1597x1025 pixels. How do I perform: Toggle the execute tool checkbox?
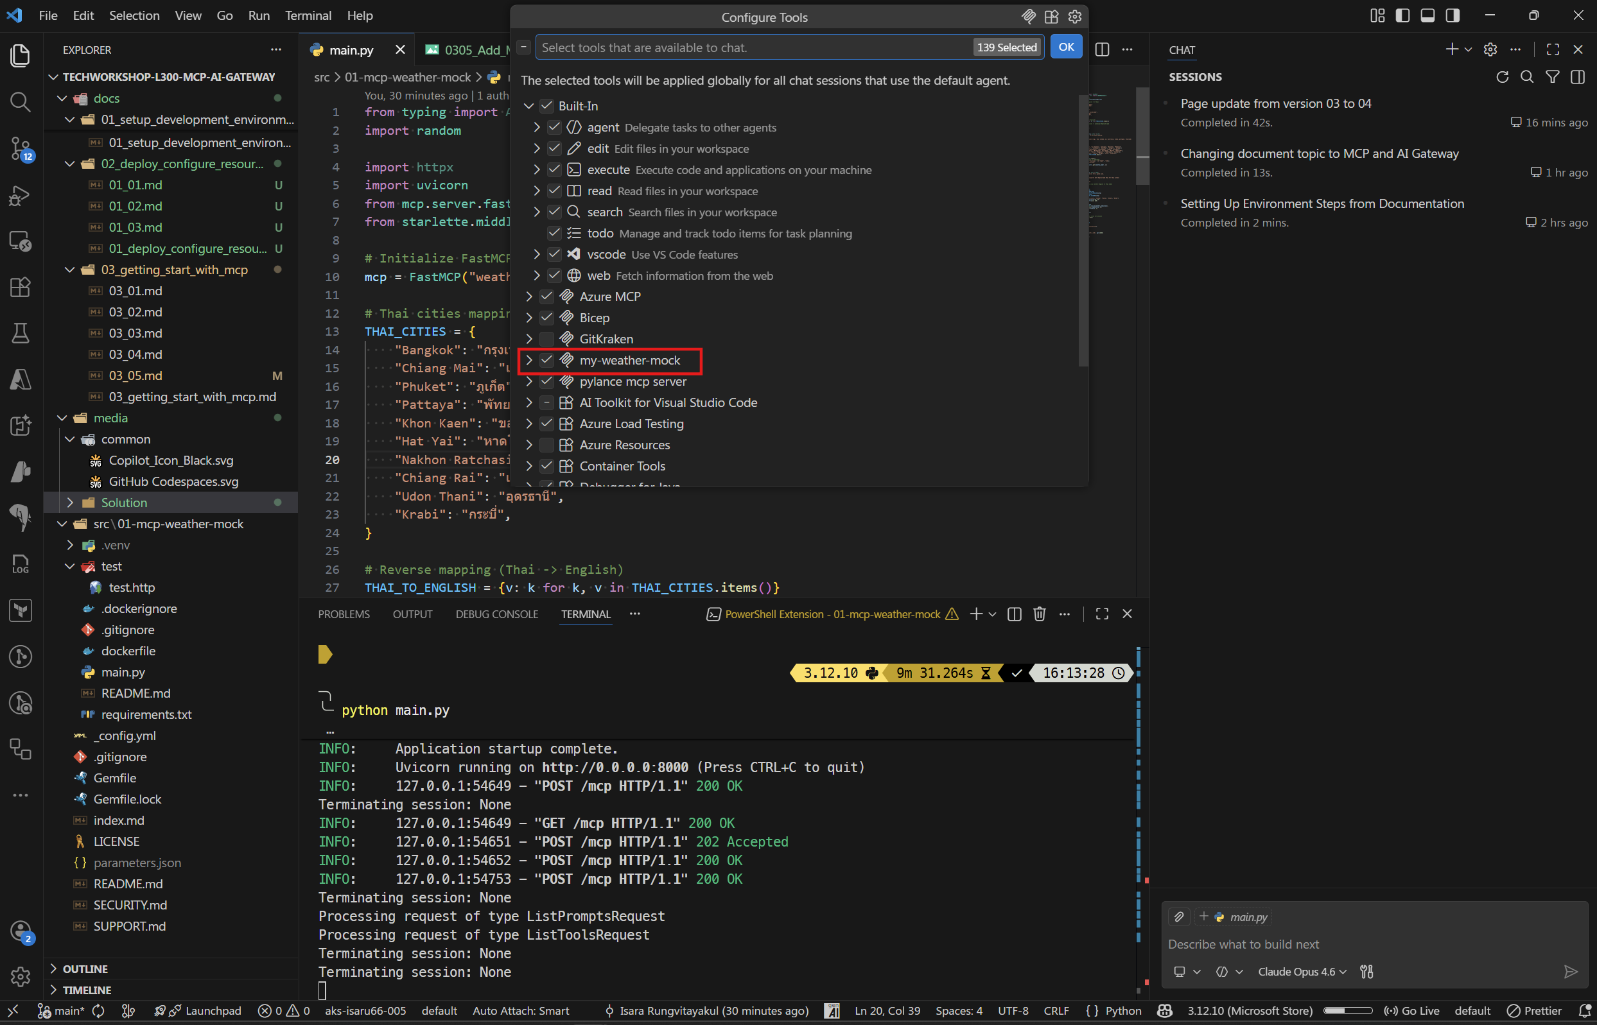(555, 169)
